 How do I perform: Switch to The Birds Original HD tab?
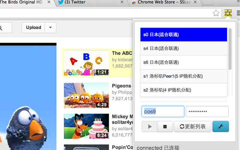pyautogui.click(x=24, y=3)
